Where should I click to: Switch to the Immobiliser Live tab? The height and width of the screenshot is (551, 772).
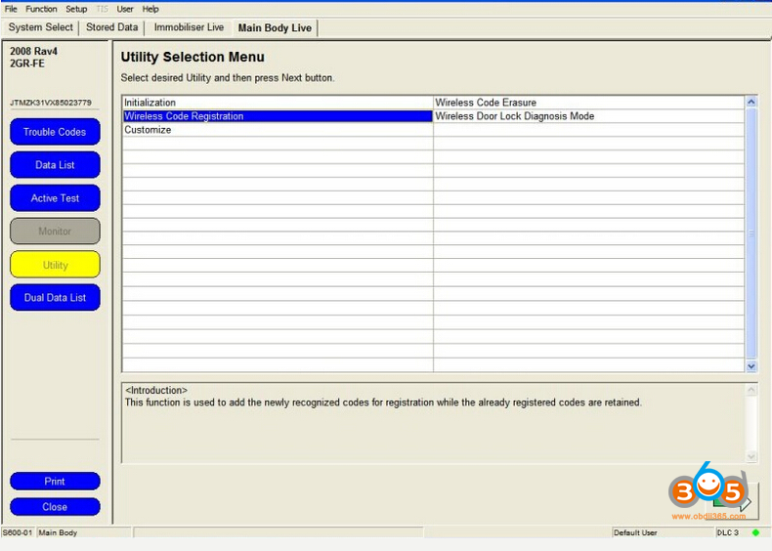(189, 27)
